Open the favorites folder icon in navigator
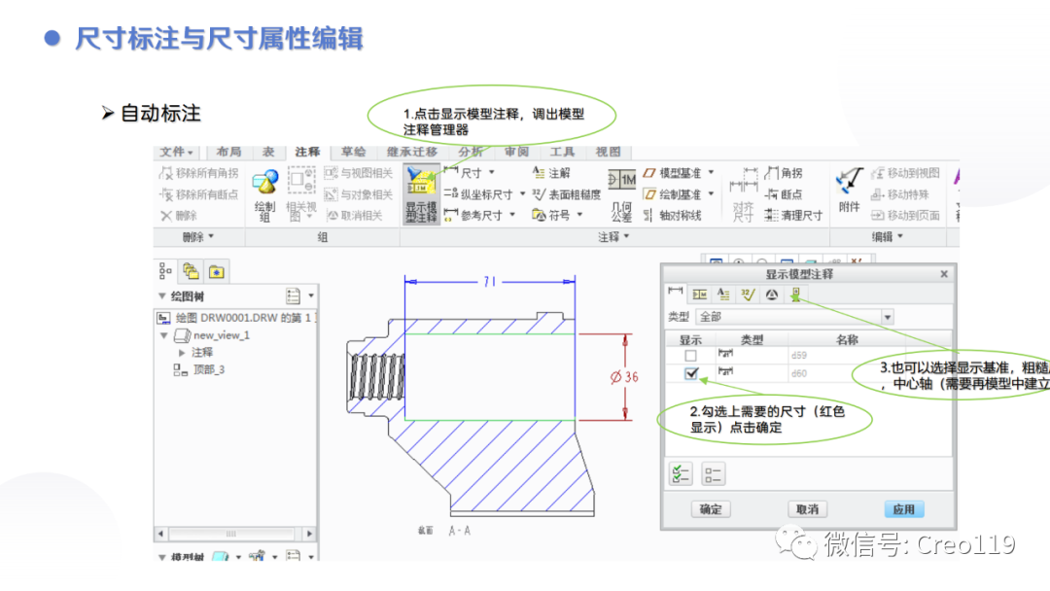The image size is (1050, 591). pos(216,271)
